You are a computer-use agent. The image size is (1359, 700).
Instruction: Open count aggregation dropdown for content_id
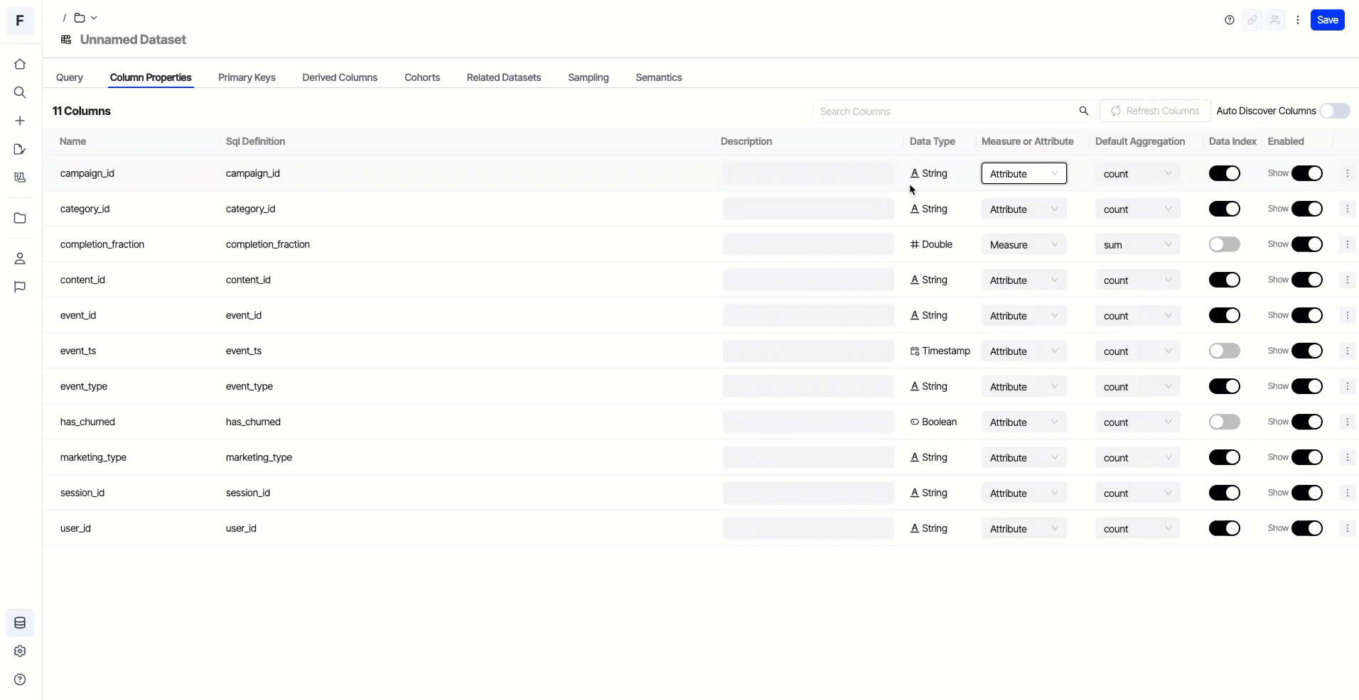[x=1138, y=280]
